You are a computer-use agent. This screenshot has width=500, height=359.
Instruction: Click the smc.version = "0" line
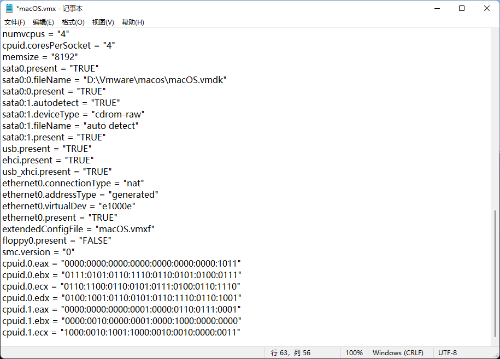coord(39,252)
